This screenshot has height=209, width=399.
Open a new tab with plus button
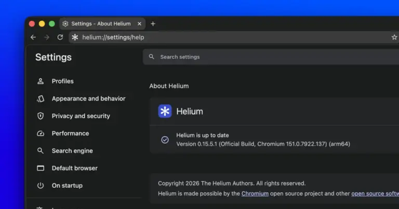tap(153, 24)
